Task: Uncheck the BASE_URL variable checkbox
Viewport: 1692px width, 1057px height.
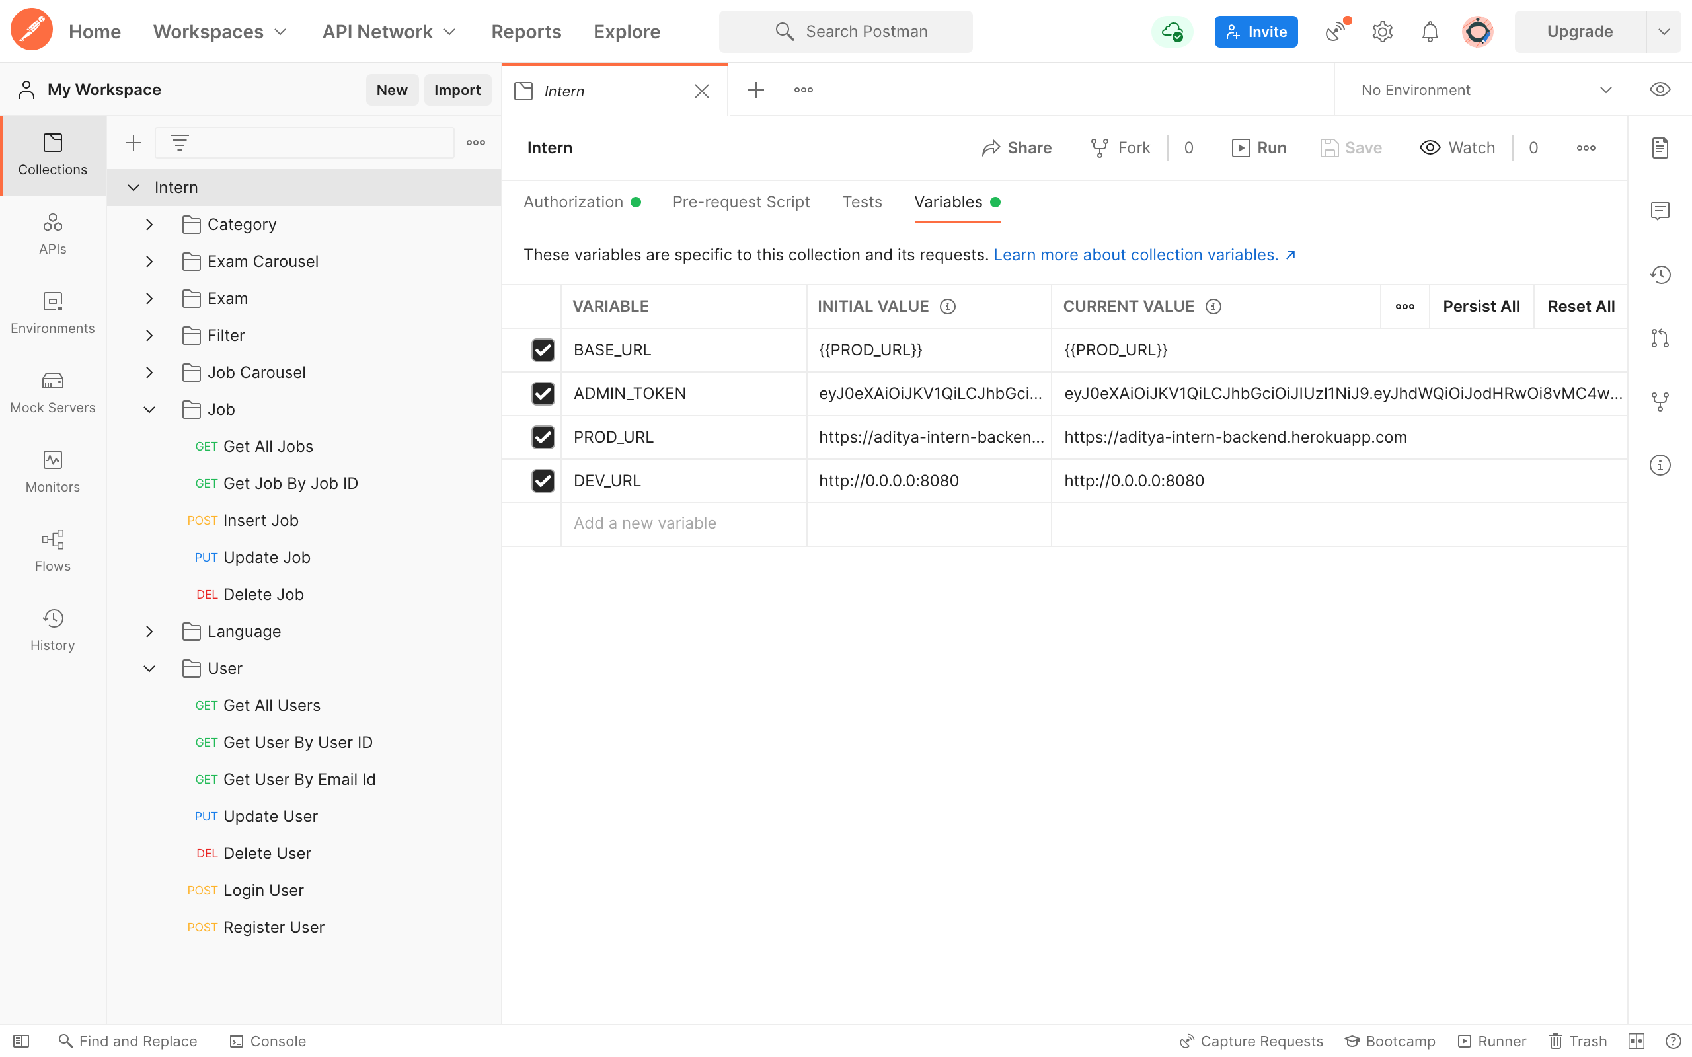Action: coord(543,349)
